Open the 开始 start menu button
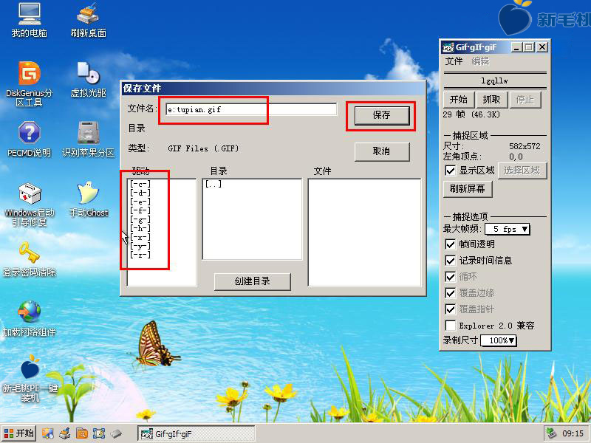 tap(19, 433)
